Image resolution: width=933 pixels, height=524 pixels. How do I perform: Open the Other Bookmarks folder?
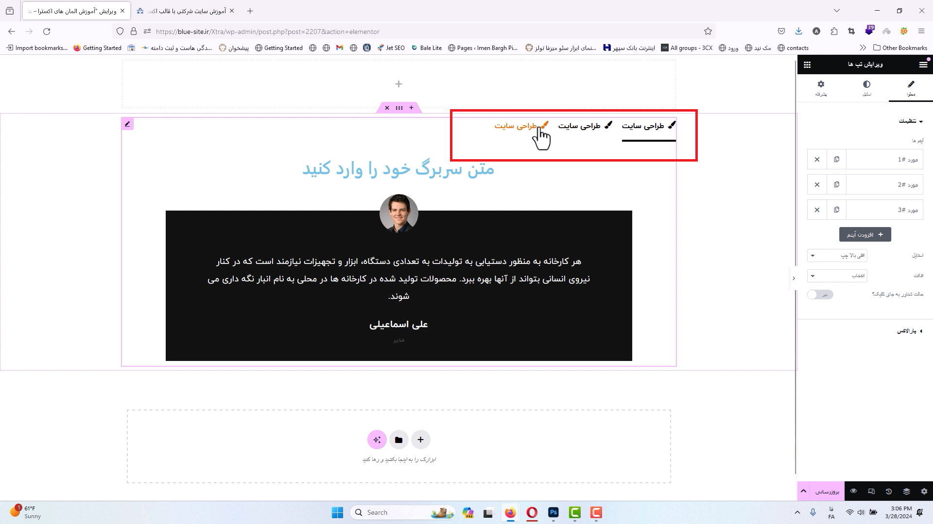[900, 48]
